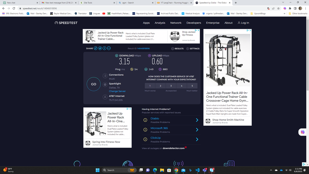309x174 pixels.
Task: Rate AT&T customer service 5
Action: (x=192, y=86)
